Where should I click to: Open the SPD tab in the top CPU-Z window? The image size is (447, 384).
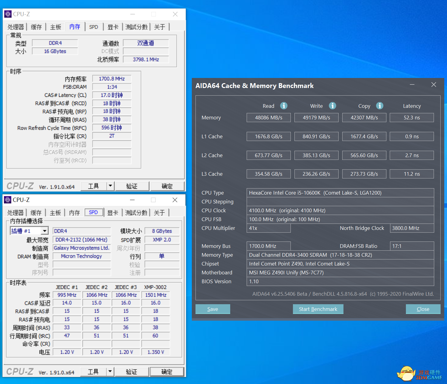(x=94, y=27)
